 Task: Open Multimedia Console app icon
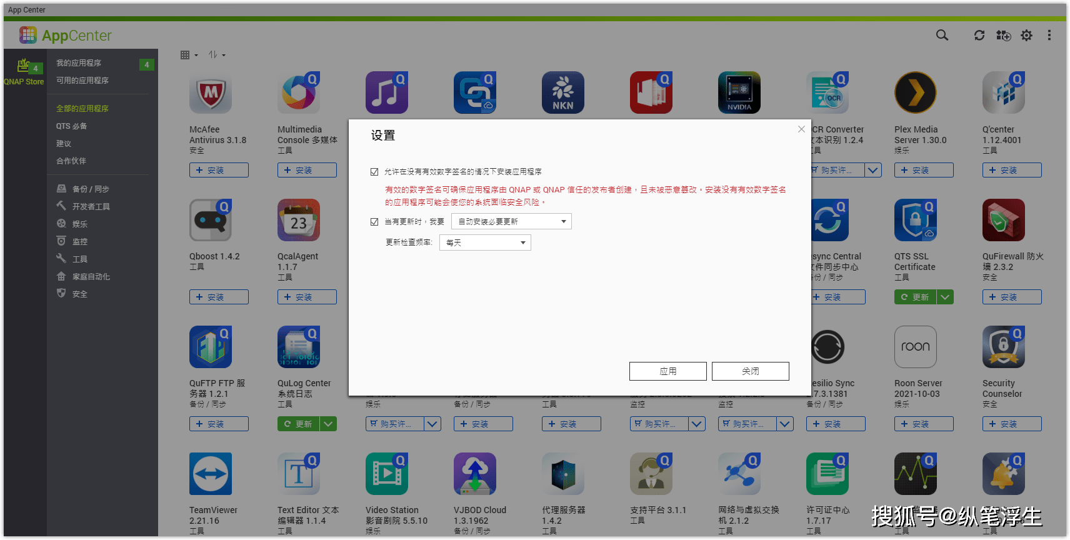tap(299, 92)
